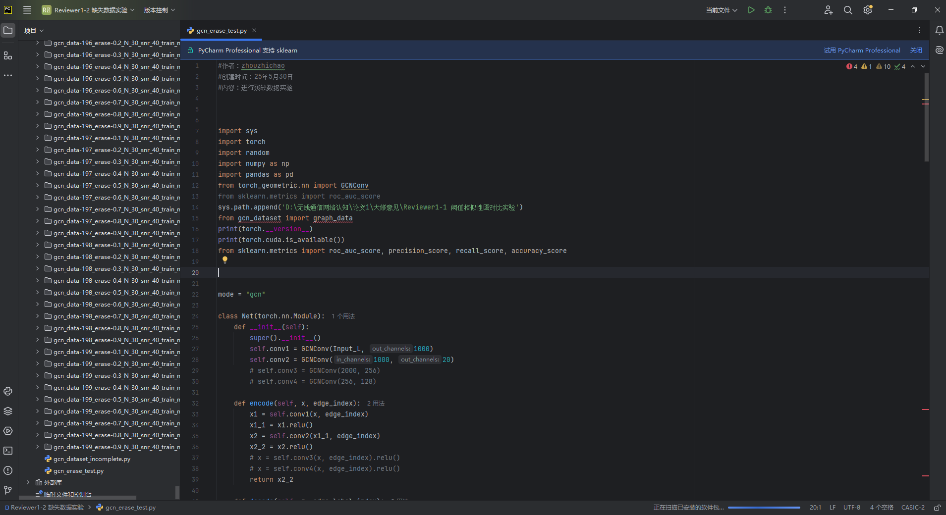
Task: Dismiss sklearn banner via 关闭 link
Action: click(x=915, y=50)
